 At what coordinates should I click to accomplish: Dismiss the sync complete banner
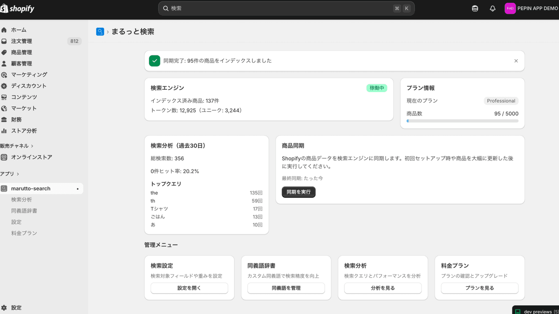pos(516,60)
